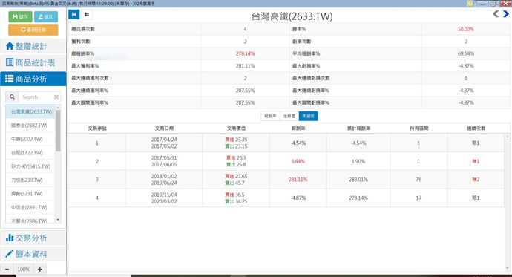Open the 交易分析 section

pyautogui.click(x=33, y=238)
